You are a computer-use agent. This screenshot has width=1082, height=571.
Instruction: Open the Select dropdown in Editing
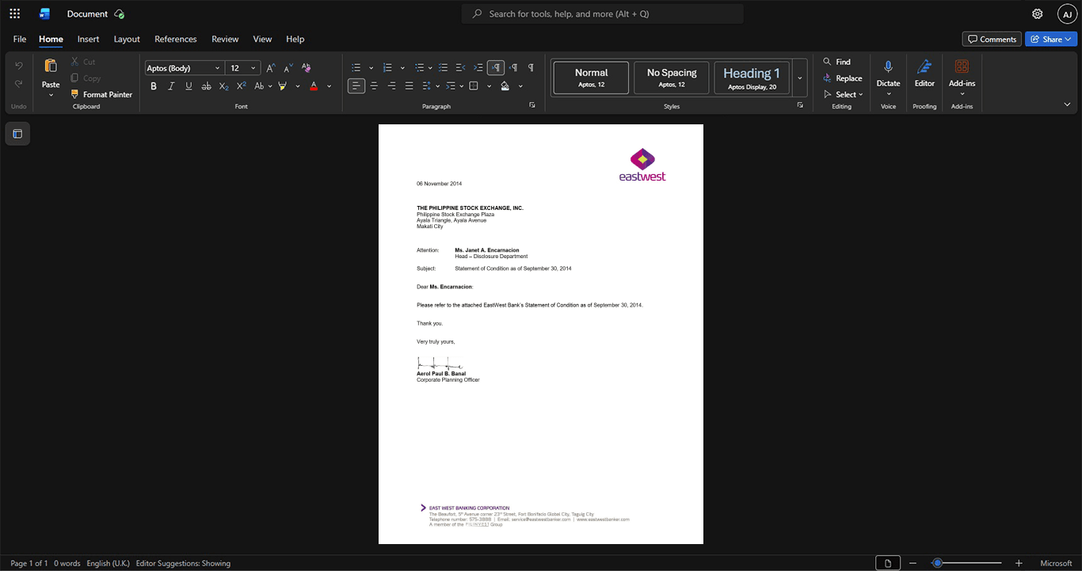point(844,94)
